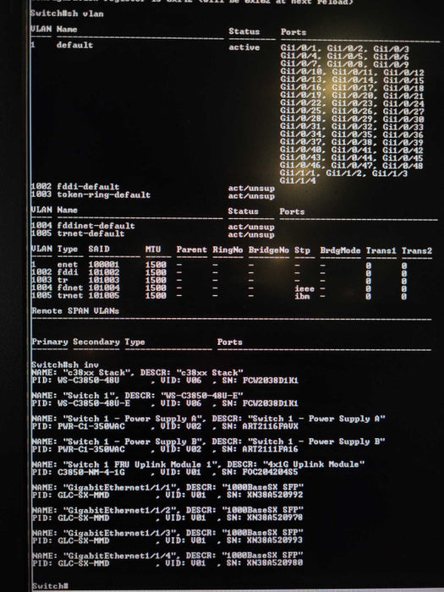Select the 'default' VLAN name
Screen dimensions: 444x592
coord(74,45)
